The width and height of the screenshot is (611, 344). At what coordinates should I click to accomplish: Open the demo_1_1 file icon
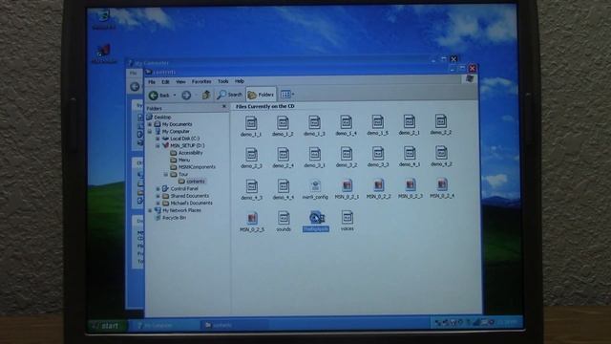[251, 123]
